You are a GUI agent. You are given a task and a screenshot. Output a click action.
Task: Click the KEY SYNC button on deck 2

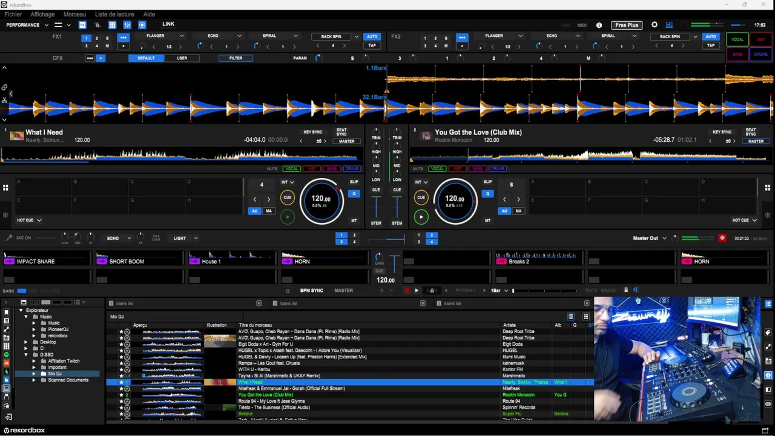click(722, 132)
